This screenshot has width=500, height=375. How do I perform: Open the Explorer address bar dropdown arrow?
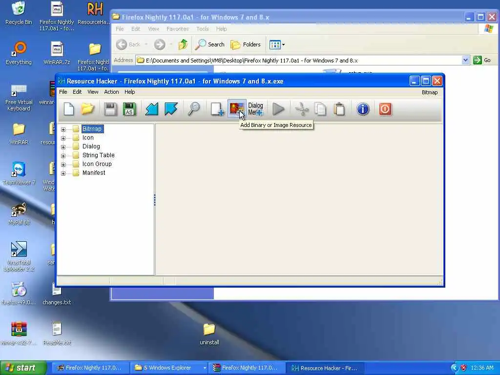[465, 60]
